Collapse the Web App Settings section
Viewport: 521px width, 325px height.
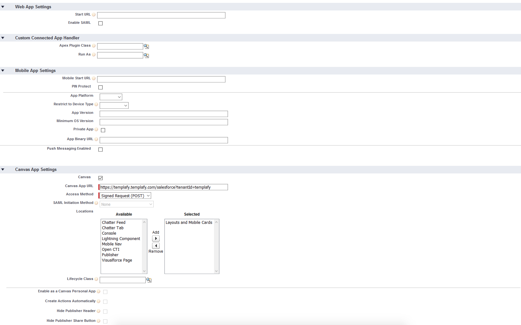point(3,6)
